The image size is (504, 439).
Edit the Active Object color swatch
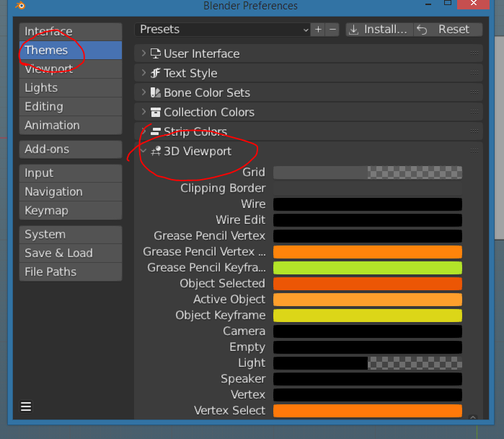pos(368,300)
